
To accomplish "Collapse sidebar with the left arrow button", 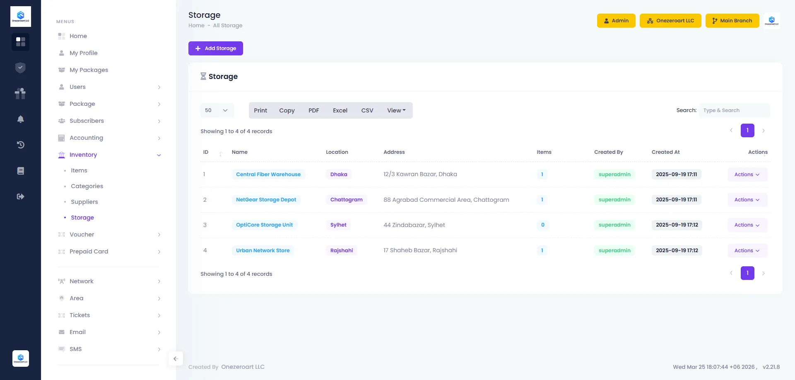I will [176, 359].
